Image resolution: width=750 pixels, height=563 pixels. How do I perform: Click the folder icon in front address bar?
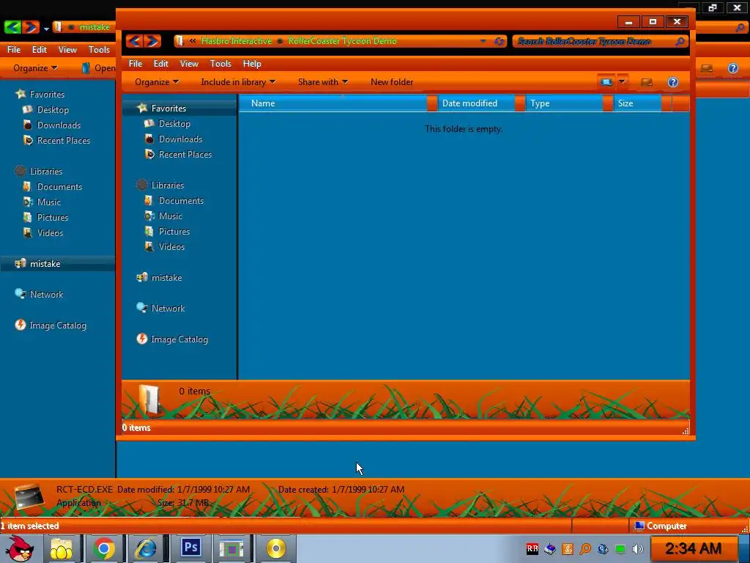[179, 41]
